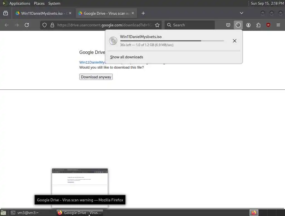Close the Win11DanielMyslivets.iso tab

pyautogui.click(x=70, y=13)
